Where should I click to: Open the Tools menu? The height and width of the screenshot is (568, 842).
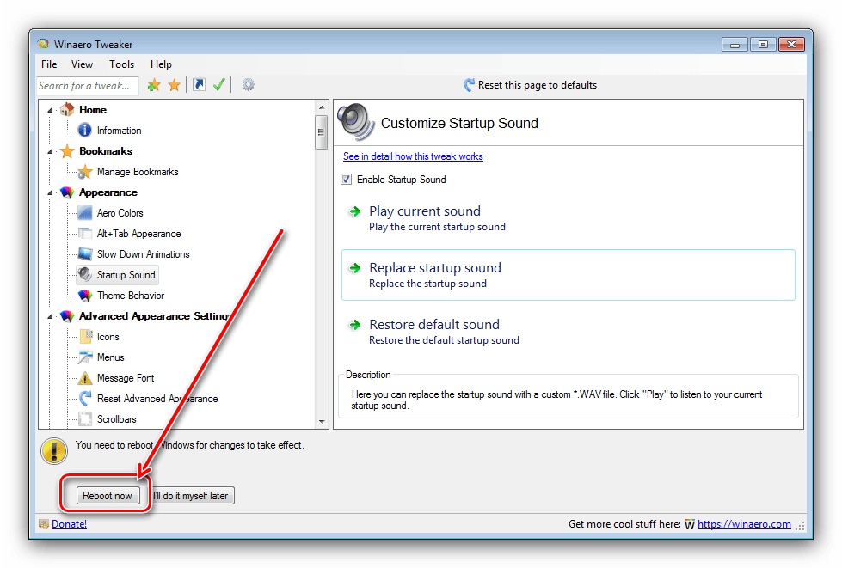click(x=121, y=64)
